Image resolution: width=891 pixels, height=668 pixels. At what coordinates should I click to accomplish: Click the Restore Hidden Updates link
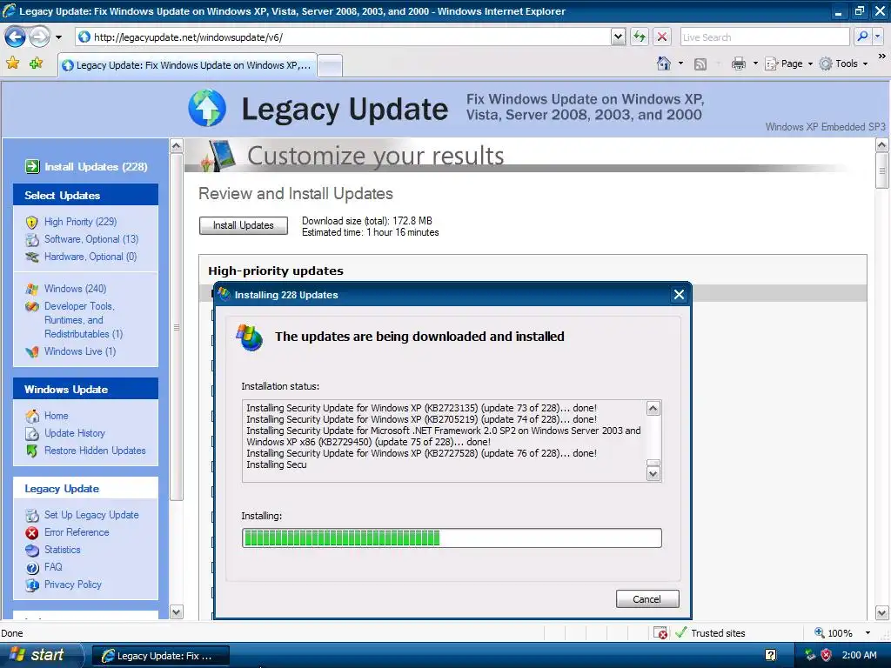[95, 451]
